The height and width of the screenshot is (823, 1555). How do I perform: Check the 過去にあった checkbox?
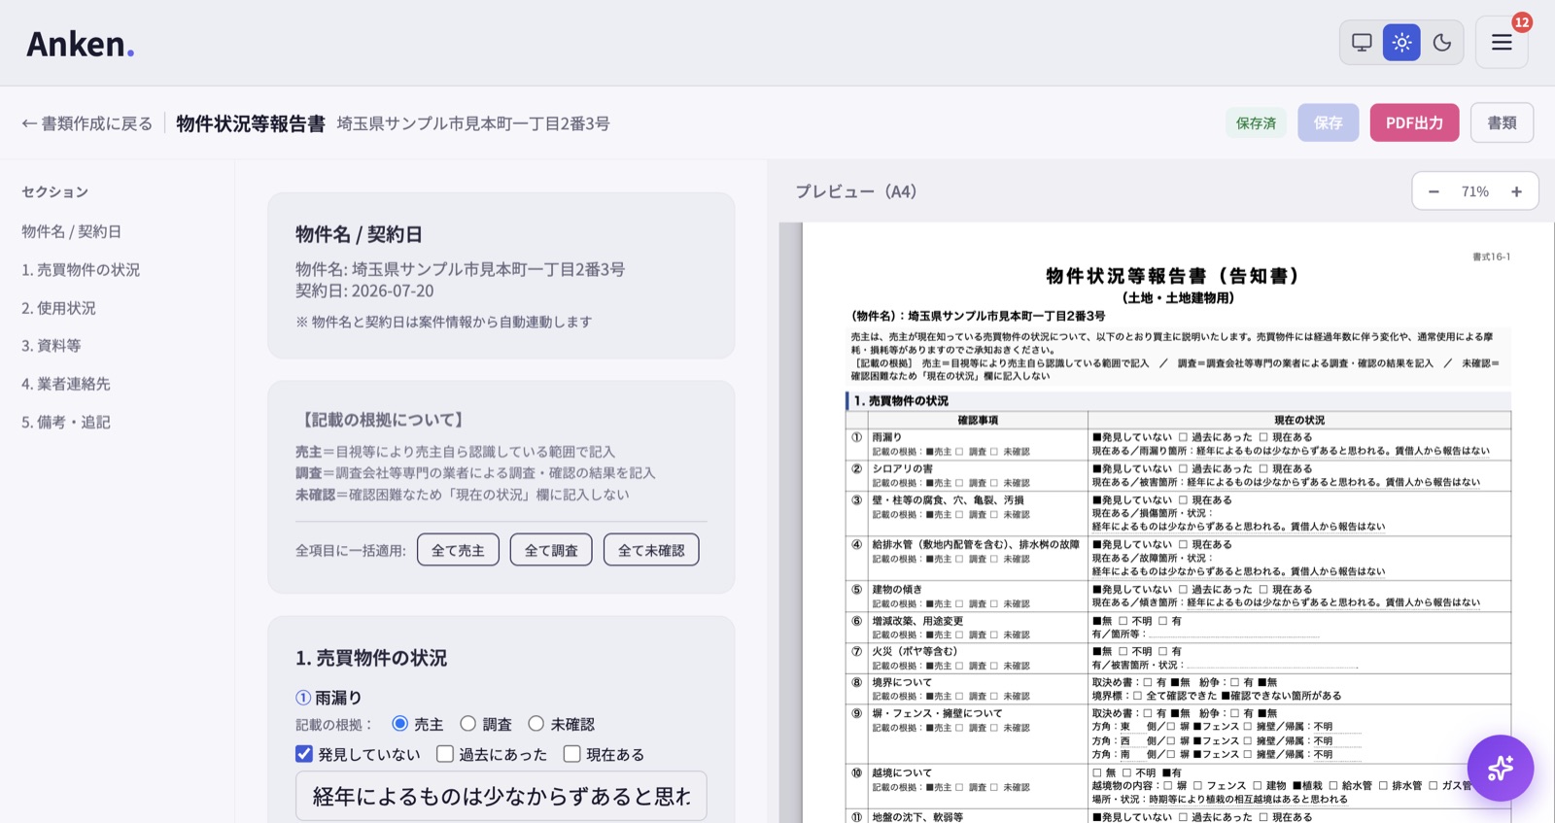pyautogui.click(x=445, y=754)
